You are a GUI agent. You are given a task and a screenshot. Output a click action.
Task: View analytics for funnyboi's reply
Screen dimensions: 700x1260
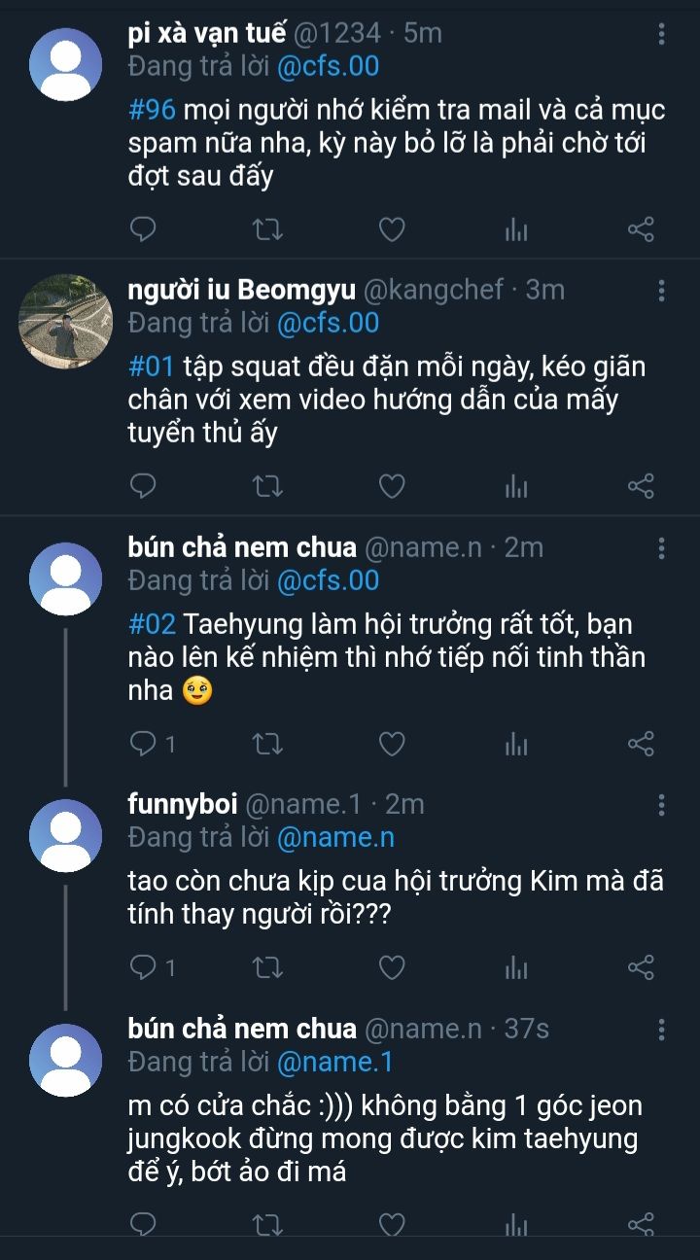click(516, 968)
